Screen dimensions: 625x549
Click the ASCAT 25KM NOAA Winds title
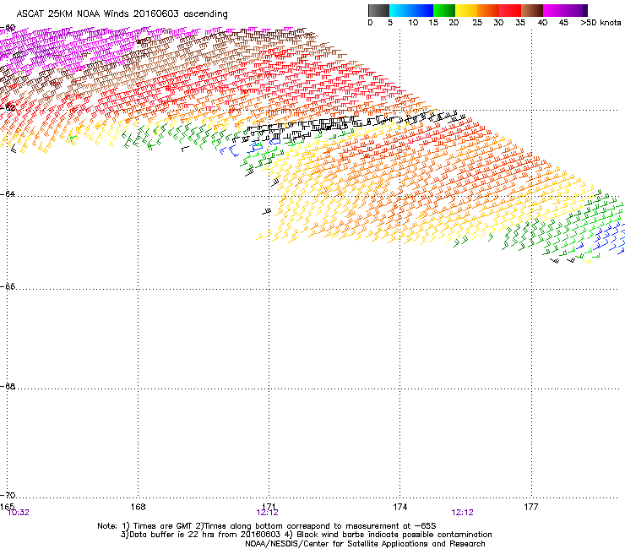[x=122, y=14]
